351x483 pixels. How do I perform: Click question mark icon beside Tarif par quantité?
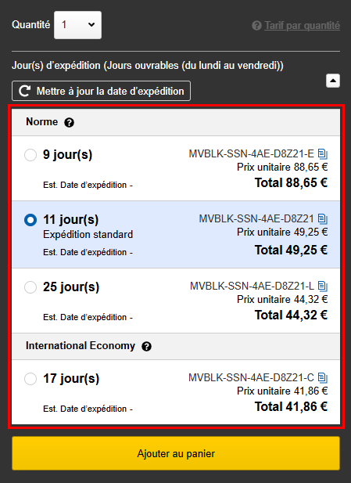(256, 26)
